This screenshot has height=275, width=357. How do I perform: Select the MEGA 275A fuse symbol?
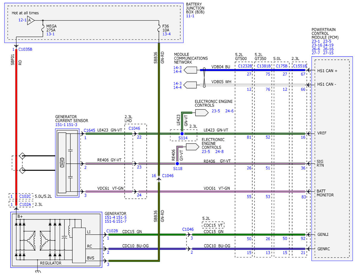click(43, 29)
